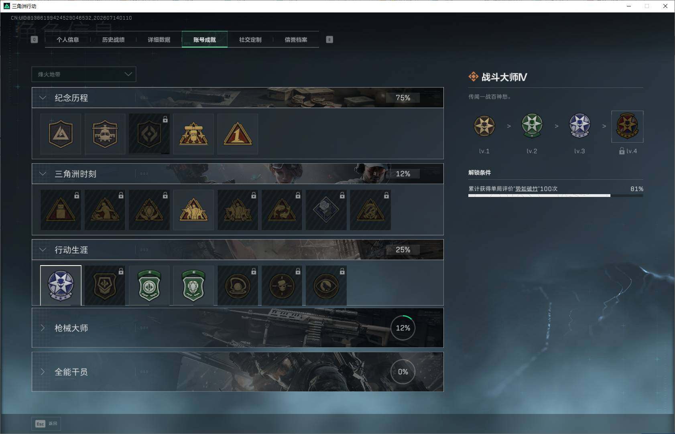Click the 81% unlock progress bar
Image resolution: width=675 pixels, height=434 pixels.
point(555,196)
